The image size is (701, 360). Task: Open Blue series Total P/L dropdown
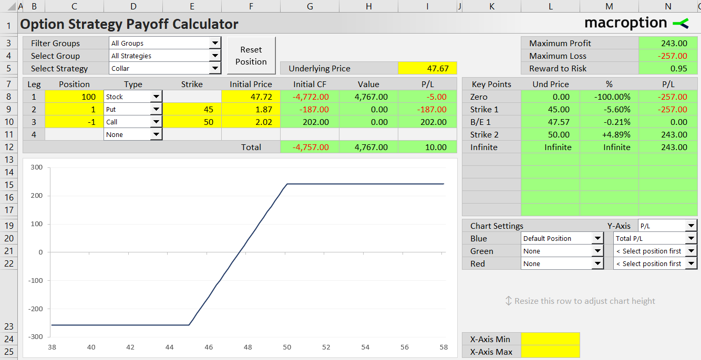[691, 238]
